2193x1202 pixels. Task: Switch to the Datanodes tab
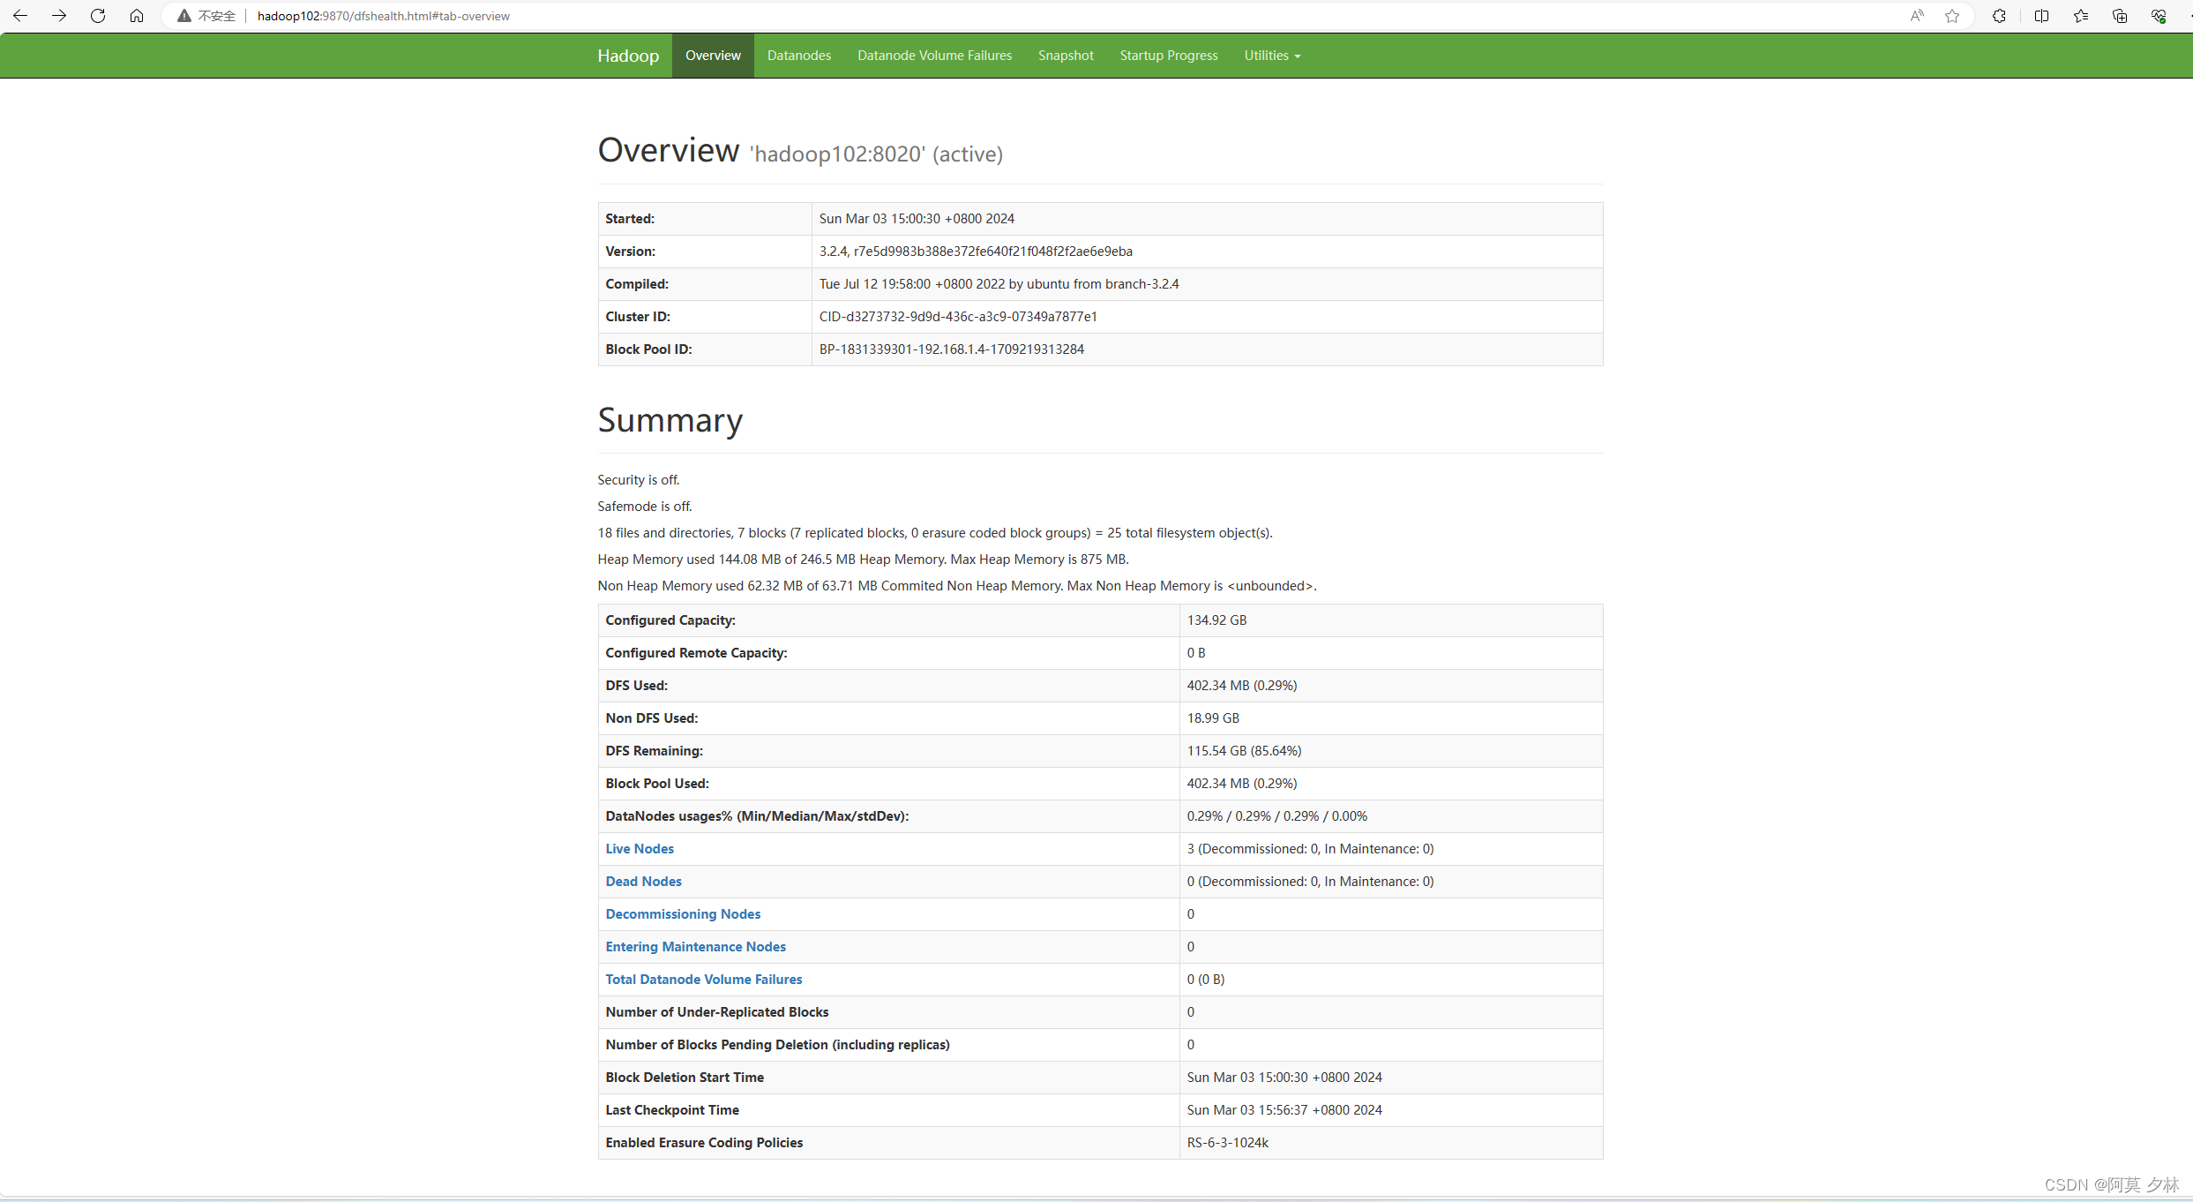click(798, 56)
